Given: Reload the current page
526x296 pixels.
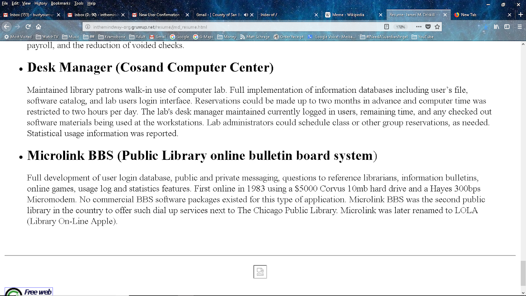Looking at the screenshot, I should [x=28, y=27].
